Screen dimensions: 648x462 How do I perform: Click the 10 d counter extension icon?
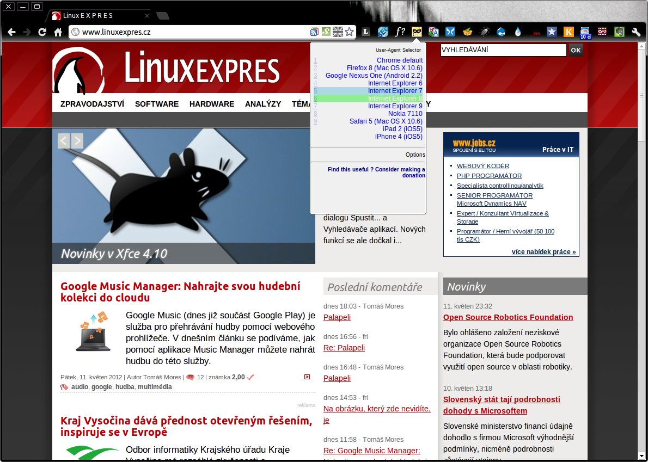point(585,33)
